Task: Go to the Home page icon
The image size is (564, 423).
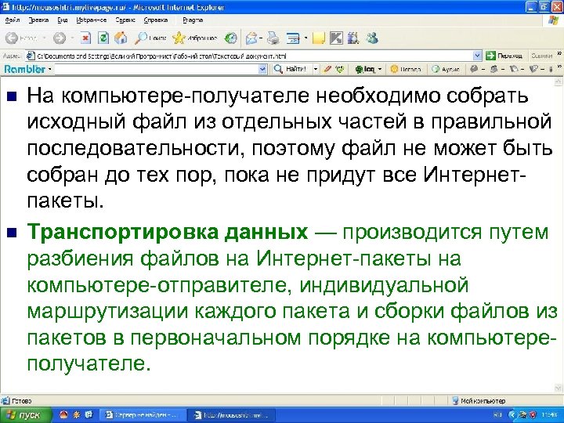Action: (x=121, y=38)
